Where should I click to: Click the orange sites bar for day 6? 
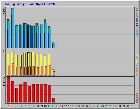pyautogui.click(x=30, y=71)
